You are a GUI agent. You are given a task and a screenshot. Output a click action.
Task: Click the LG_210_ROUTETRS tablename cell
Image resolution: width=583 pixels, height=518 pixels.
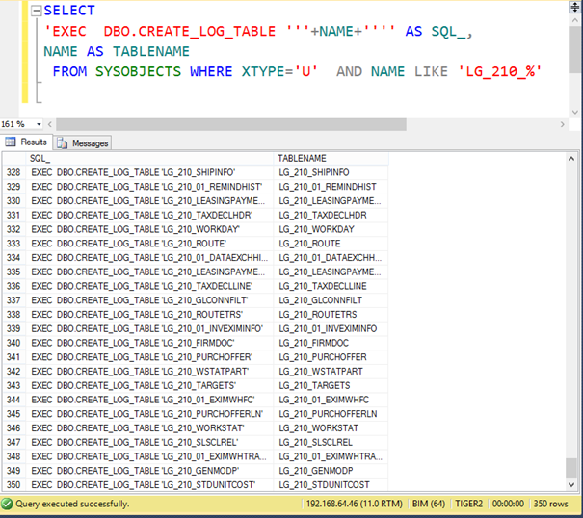click(331, 315)
